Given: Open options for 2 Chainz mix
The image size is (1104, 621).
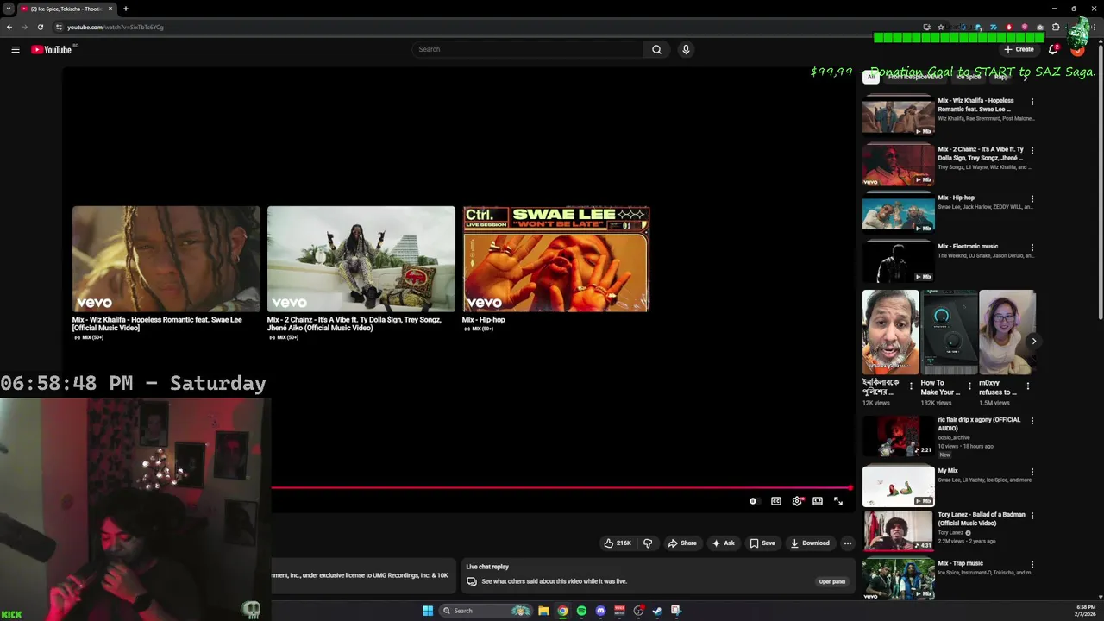Looking at the screenshot, I should point(1032,150).
